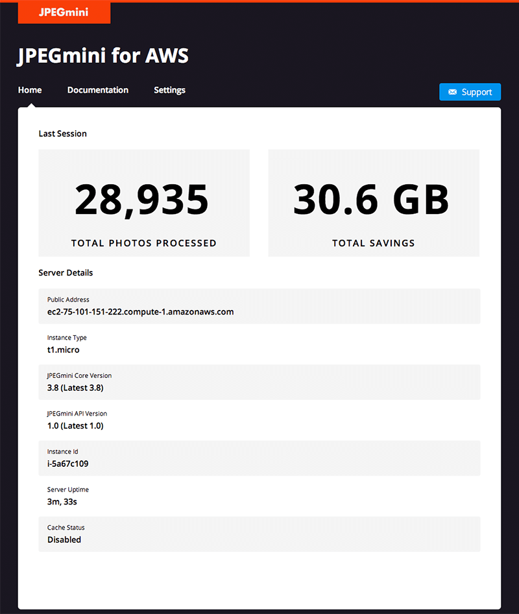
Task: Open the Home tab
Action: pyautogui.click(x=30, y=90)
